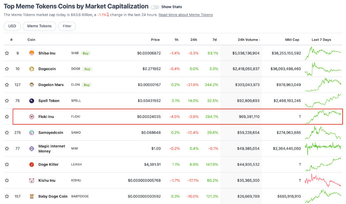346x204 pixels.
Task: Open the Baby Doge Coin page
Action: (x=53, y=196)
